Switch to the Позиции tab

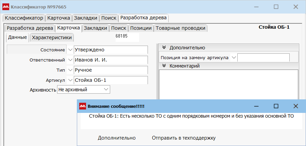click(x=141, y=28)
